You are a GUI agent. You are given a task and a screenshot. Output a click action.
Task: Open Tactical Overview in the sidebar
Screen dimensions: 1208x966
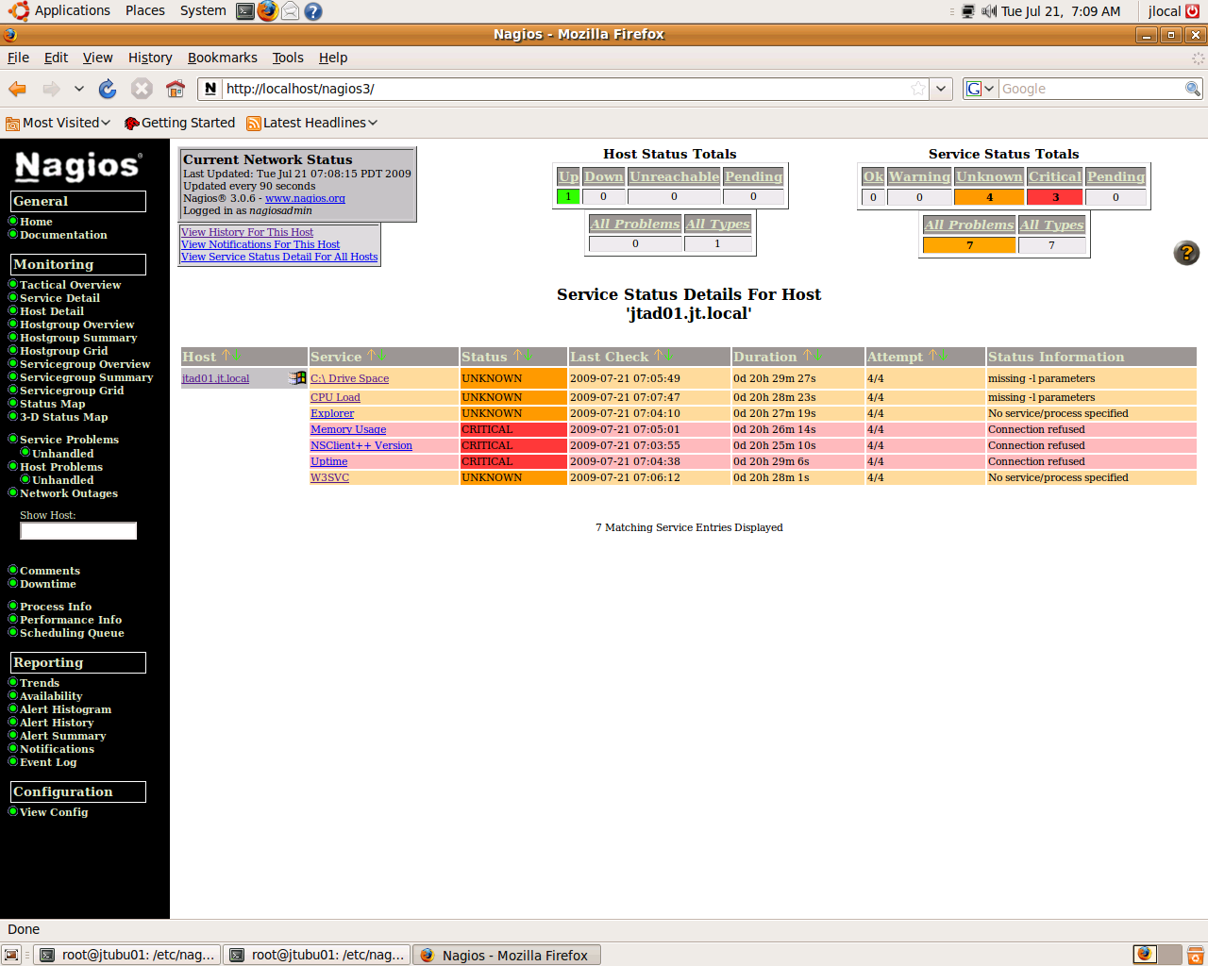pos(70,285)
